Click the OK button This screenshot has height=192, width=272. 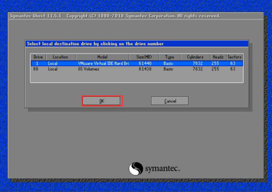101,101
